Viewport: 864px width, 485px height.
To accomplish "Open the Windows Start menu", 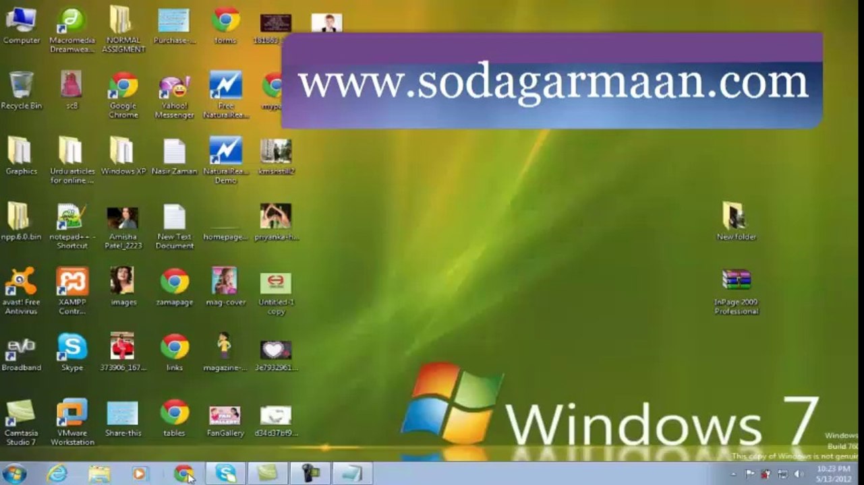I will (14, 474).
